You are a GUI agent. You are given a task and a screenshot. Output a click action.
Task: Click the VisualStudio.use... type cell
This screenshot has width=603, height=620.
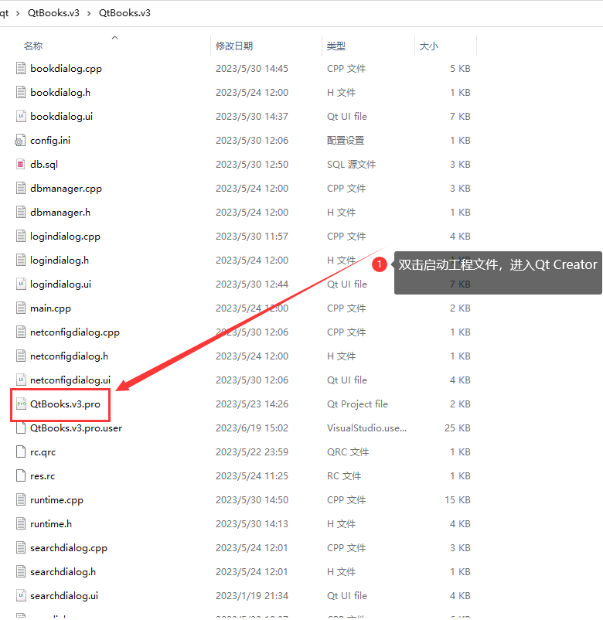tap(366, 428)
